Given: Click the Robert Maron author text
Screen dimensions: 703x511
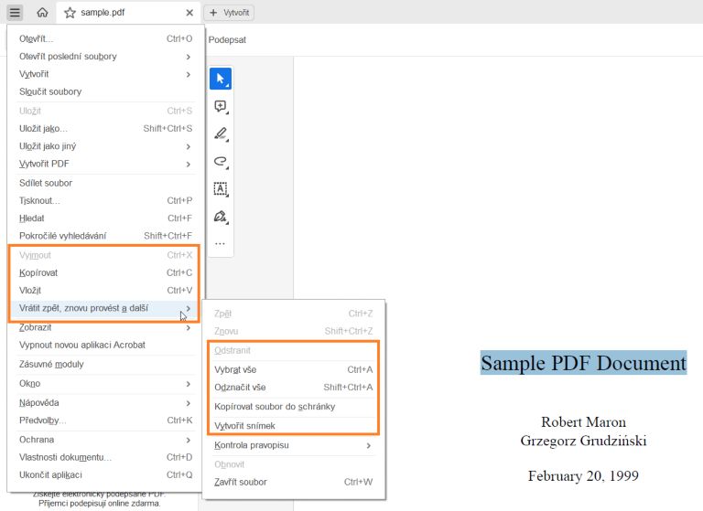Looking at the screenshot, I should 583,422.
